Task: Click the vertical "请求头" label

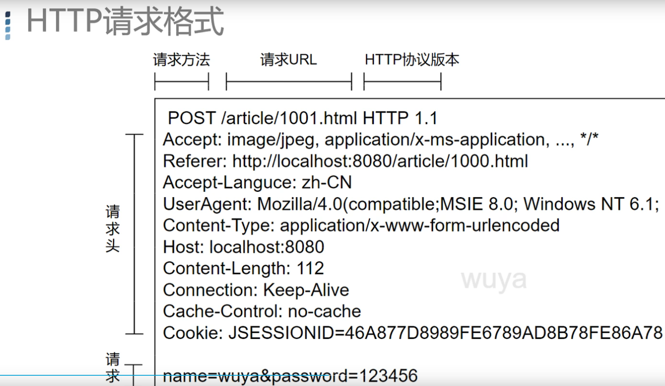Action: tap(113, 228)
